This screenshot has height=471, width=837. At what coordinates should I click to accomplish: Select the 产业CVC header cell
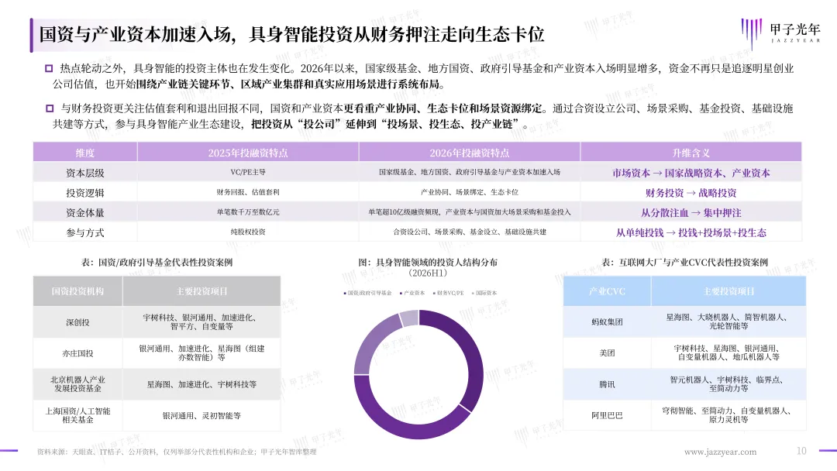[x=607, y=291]
